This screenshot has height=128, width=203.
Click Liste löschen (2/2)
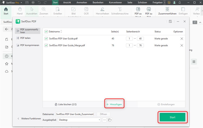coord(66,104)
